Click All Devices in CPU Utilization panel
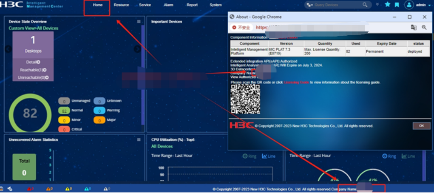The height and width of the screenshot is (193, 434). coord(162,146)
